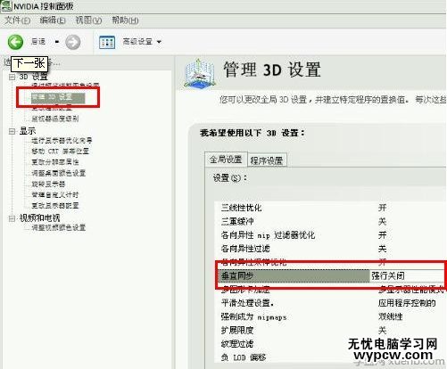This screenshot has width=447, height=369.
Task: Collapse the 显示 tree node
Action: coord(12,131)
